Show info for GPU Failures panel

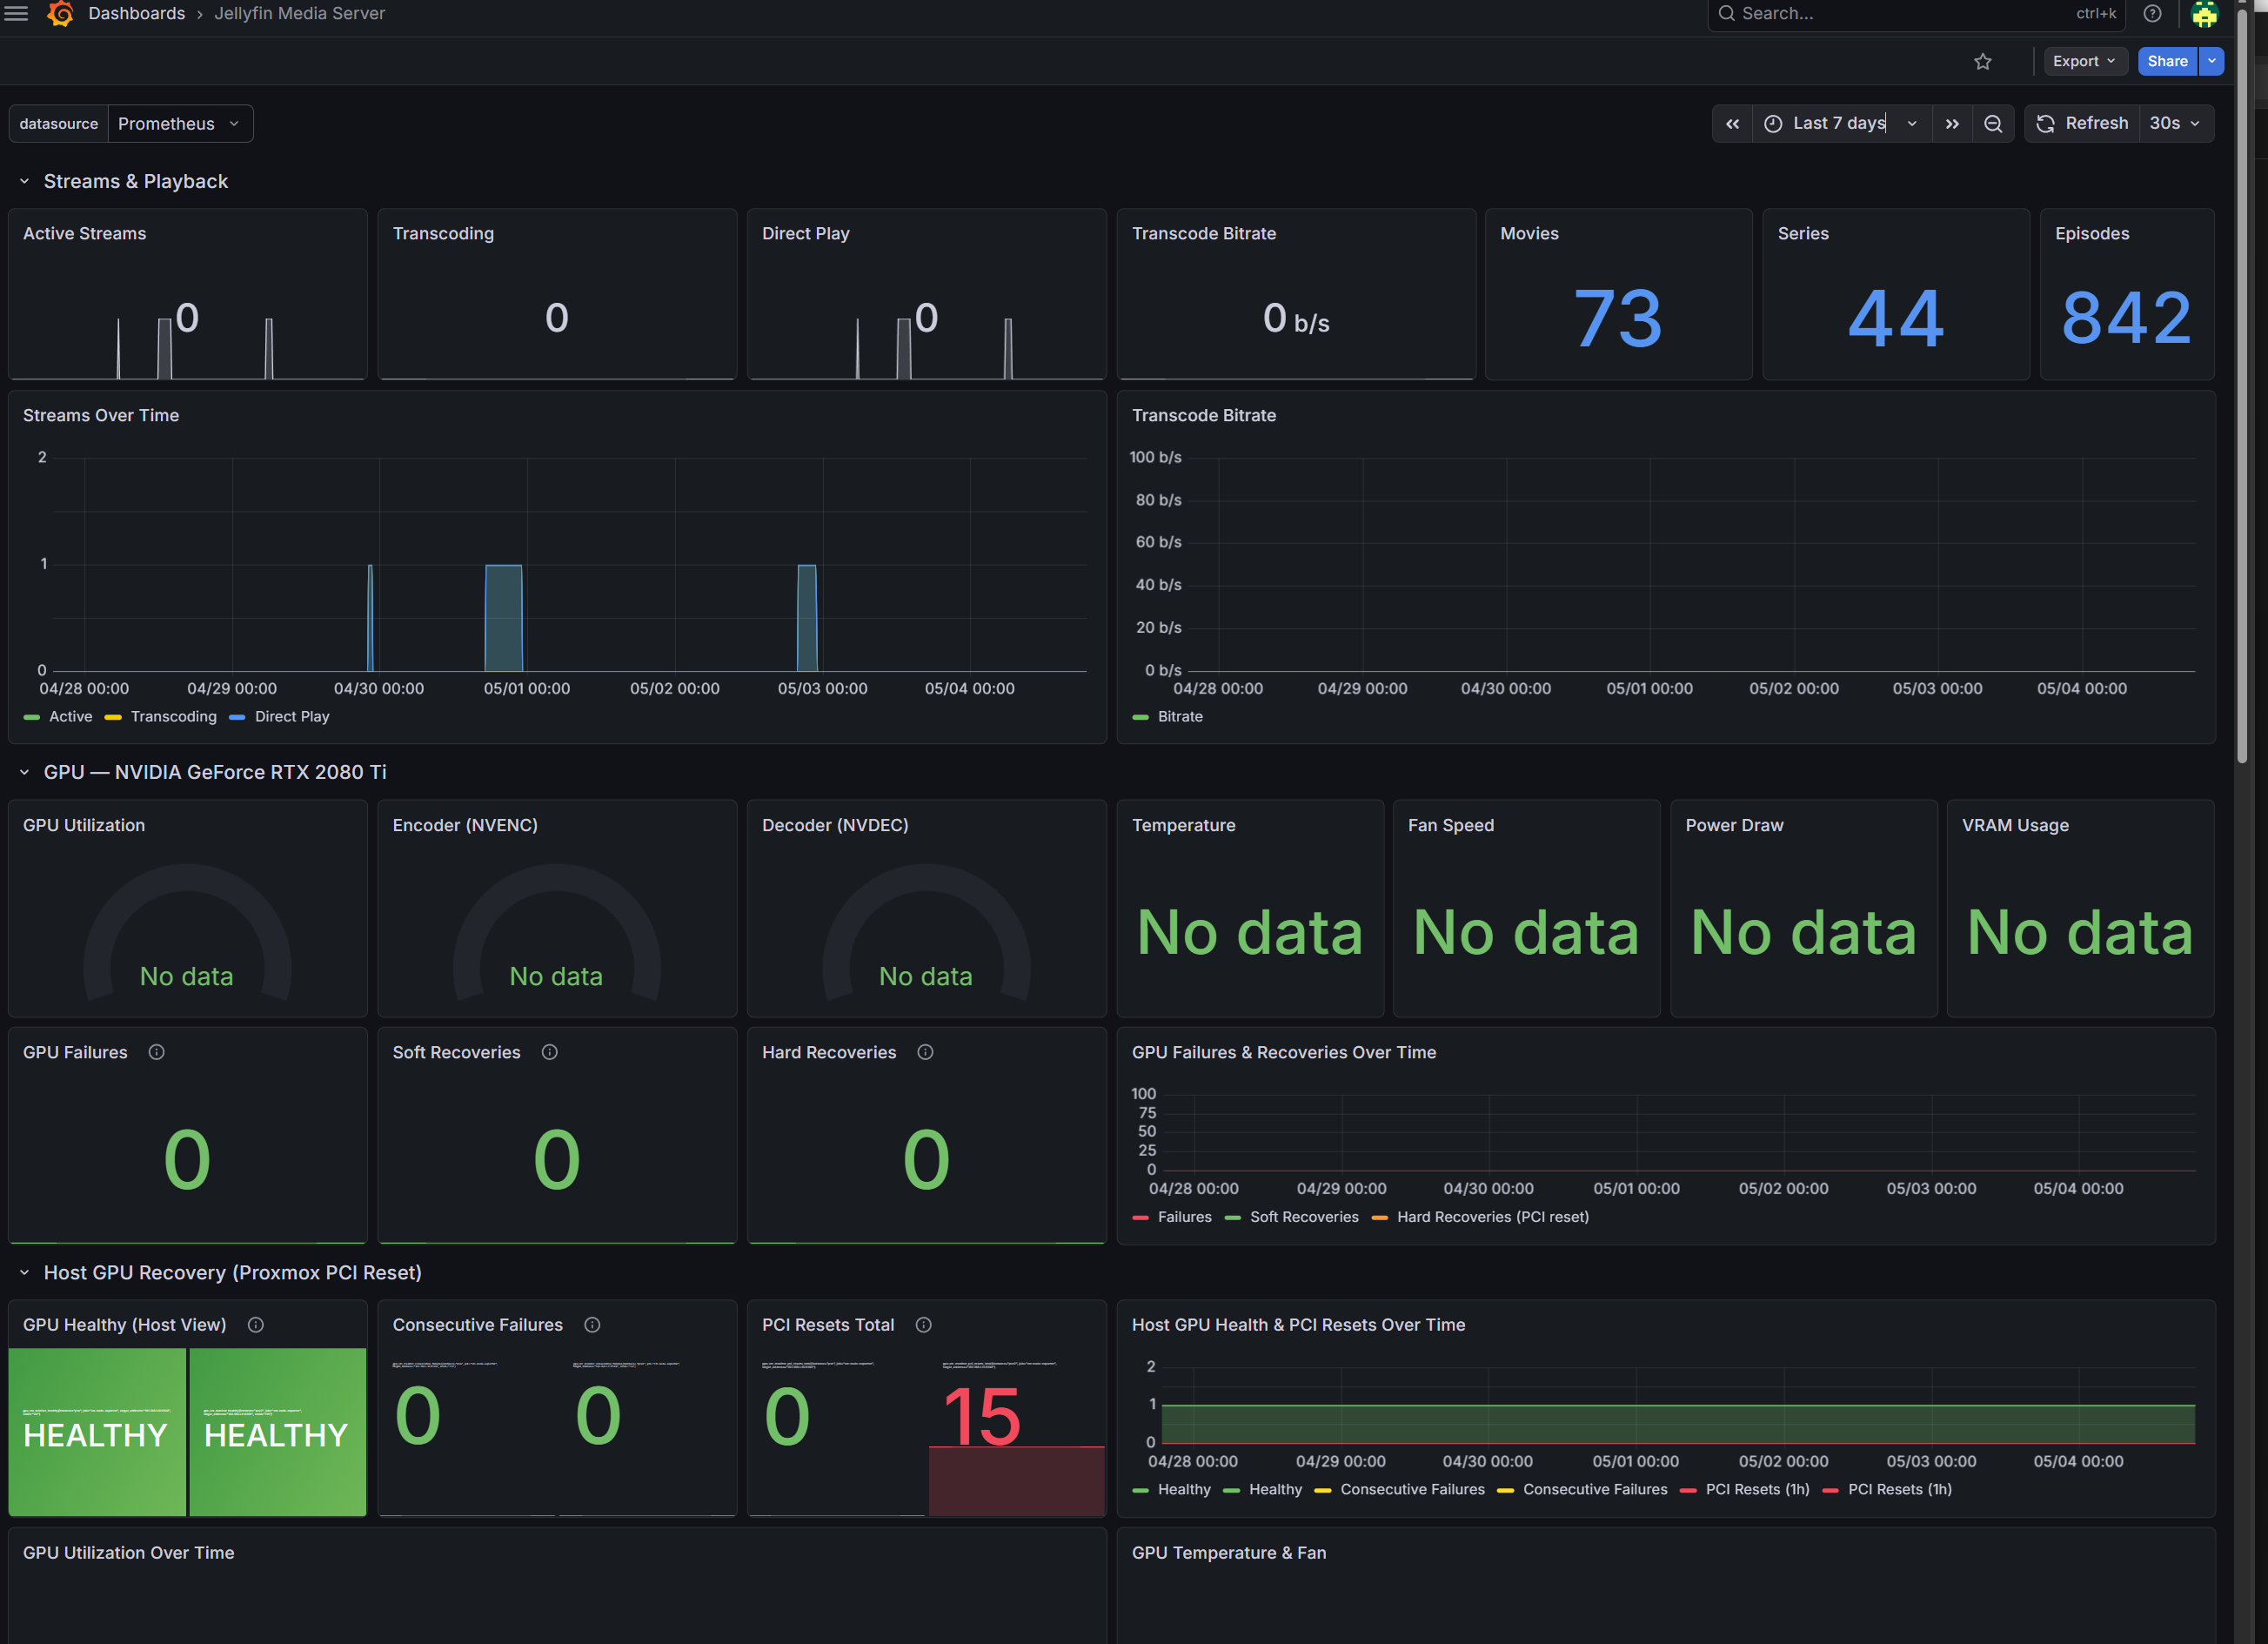click(156, 1051)
